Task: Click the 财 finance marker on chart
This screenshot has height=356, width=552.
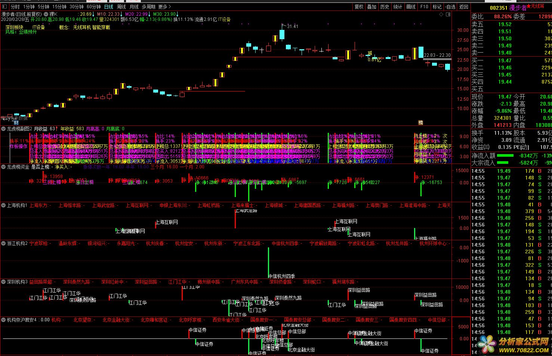Action: click(16, 122)
